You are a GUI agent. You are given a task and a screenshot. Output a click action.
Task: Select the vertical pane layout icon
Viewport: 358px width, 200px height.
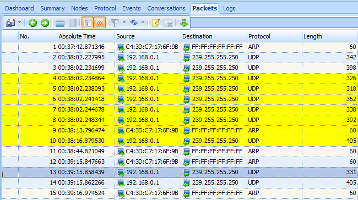(x=72, y=23)
